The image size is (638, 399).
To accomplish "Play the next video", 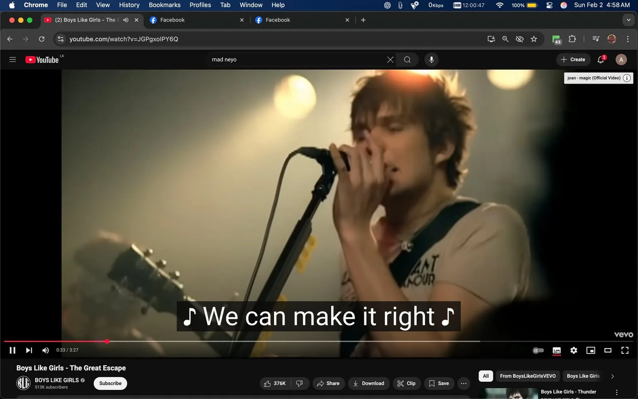I will point(28,350).
